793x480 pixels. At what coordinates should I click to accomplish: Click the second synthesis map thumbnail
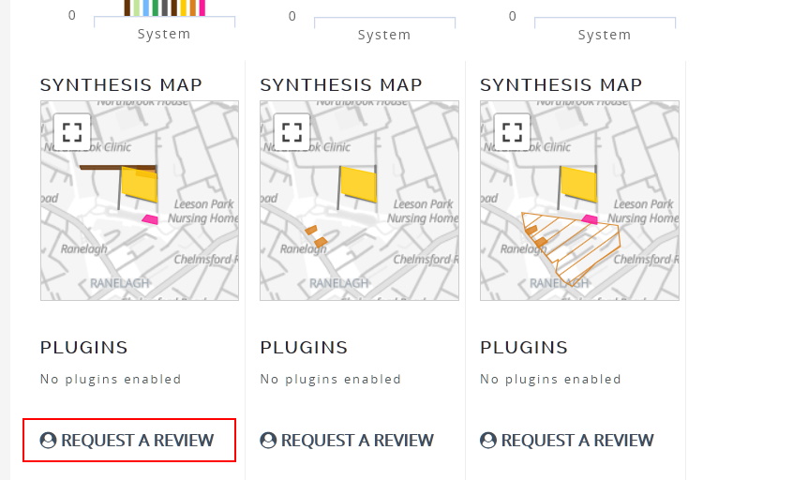[360, 201]
